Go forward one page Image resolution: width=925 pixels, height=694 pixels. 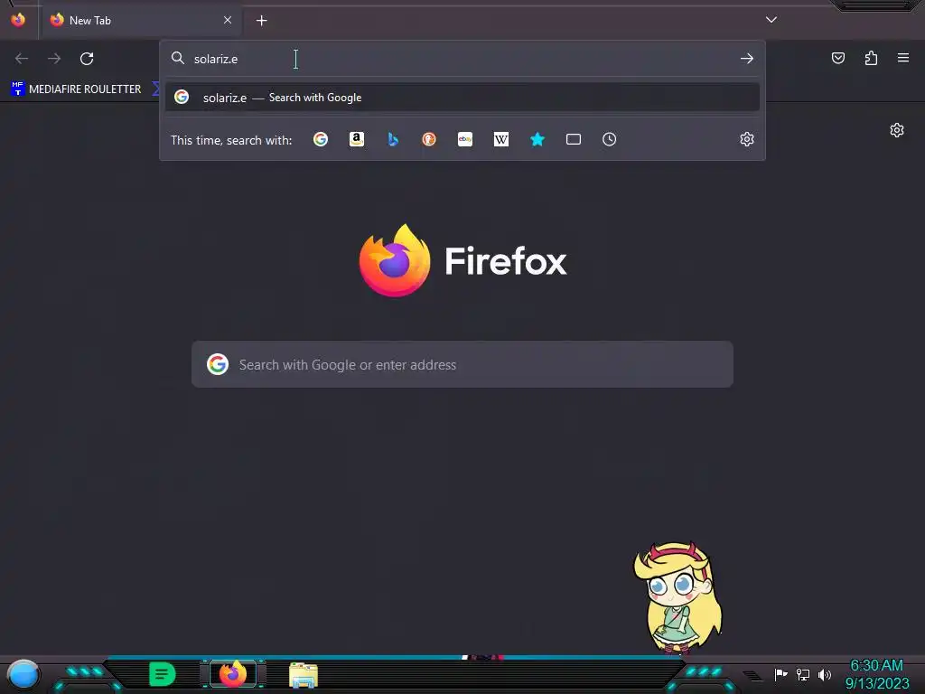point(54,59)
